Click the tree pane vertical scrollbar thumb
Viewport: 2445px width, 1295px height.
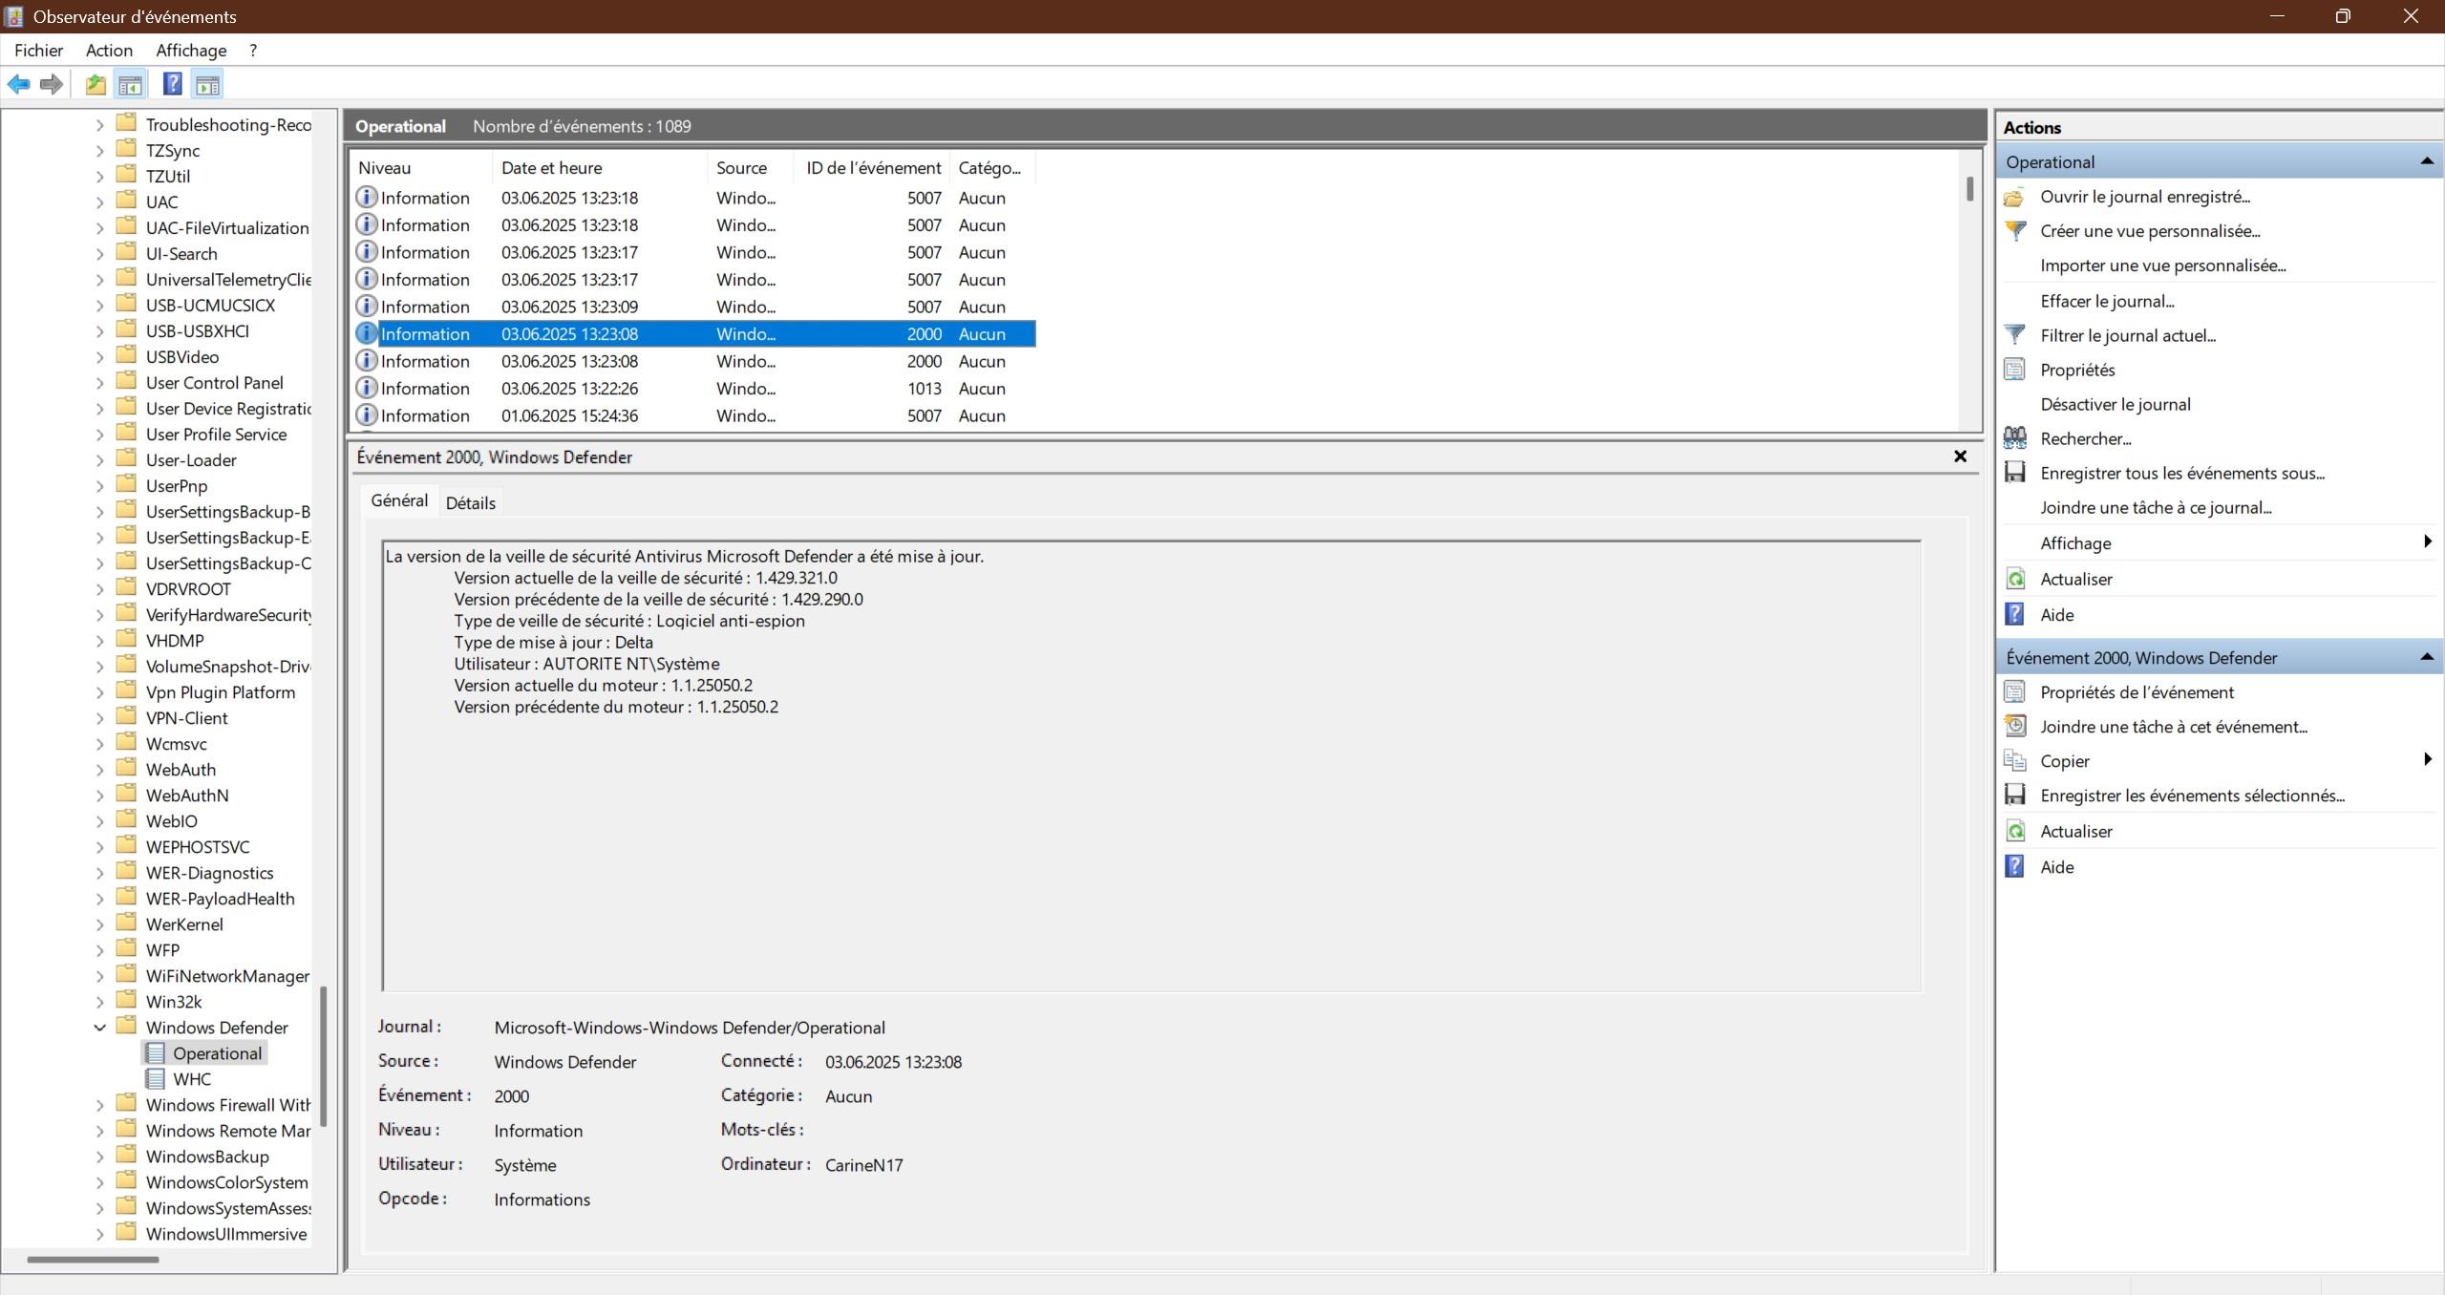324,1056
